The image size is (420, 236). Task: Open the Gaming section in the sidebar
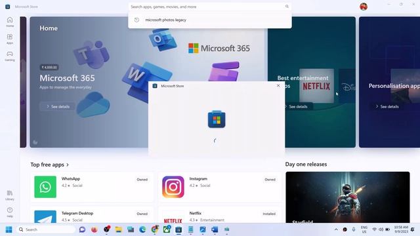click(x=10, y=56)
